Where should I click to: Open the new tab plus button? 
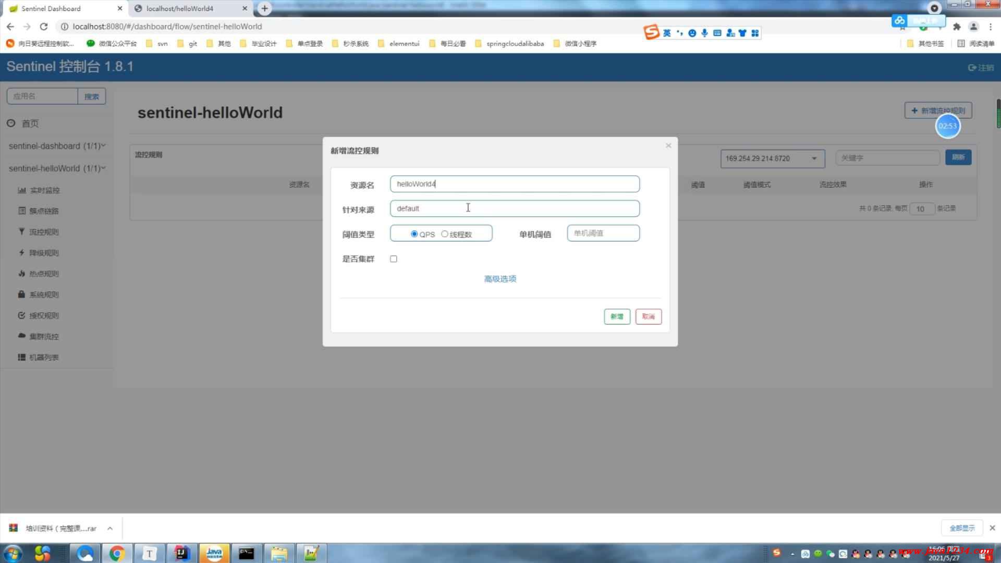tap(264, 8)
